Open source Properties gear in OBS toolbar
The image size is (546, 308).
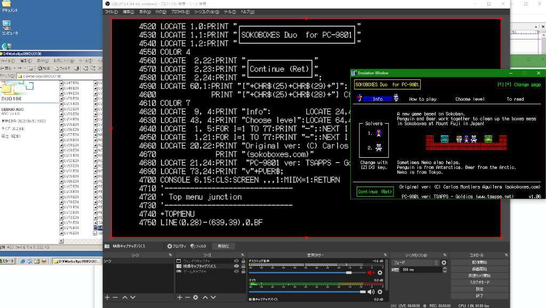(x=170, y=246)
